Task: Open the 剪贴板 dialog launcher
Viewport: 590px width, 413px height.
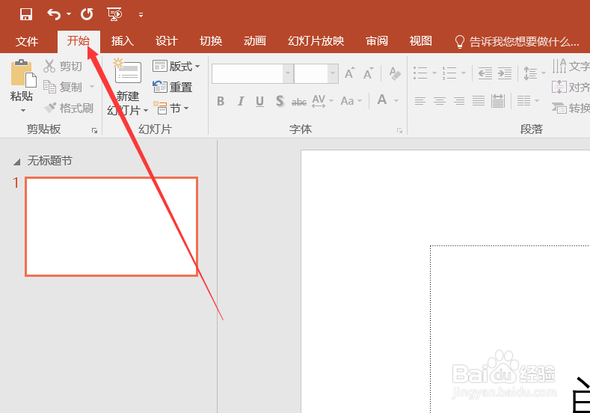Action: coord(94,131)
